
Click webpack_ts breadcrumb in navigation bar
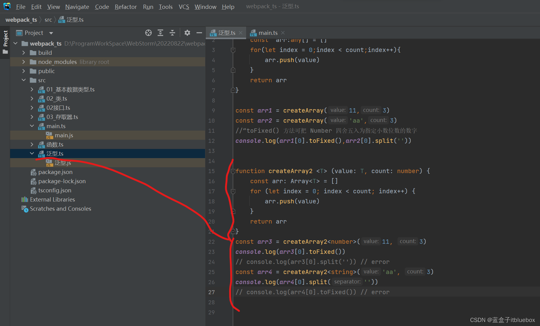pyautogui.click(x=21, y=20)
